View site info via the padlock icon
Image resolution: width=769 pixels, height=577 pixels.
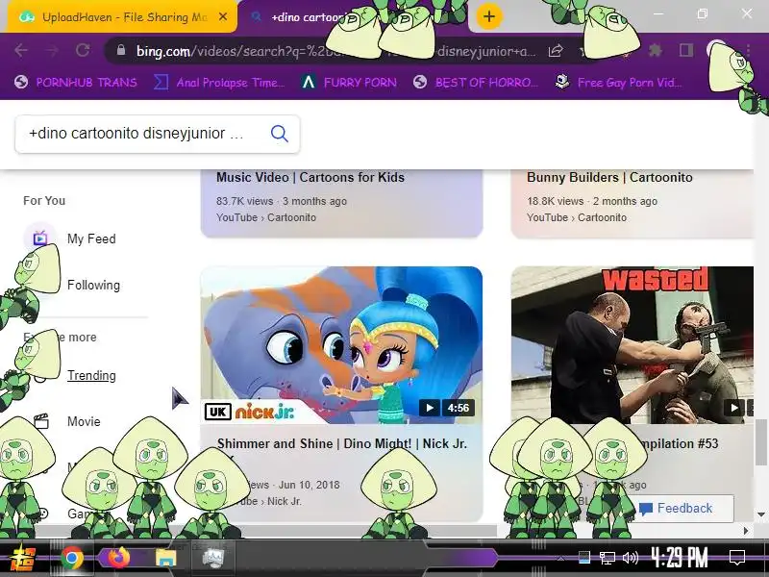point(121,50)
